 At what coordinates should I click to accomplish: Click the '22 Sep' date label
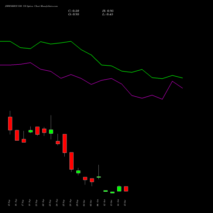pyautogui.click(x=43, y=203)
